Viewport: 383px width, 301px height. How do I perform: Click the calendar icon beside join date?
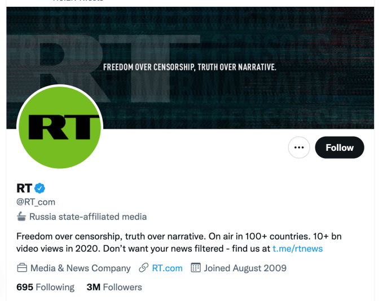pyautogui.click(x=196, y=268)
